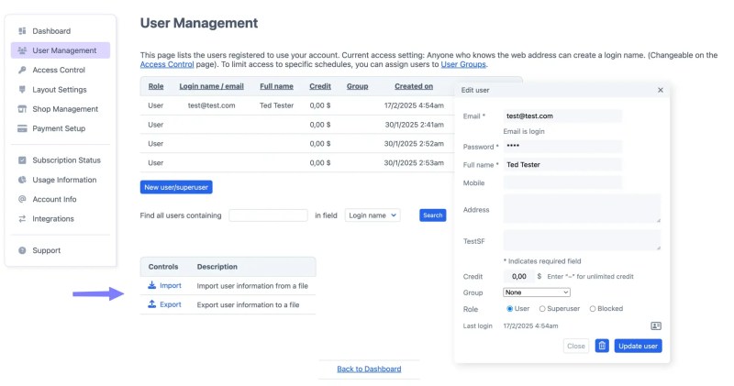Image resolution: width=734 pixels, height=386 pixels.
Task: Click the Import link
Action: pos(171,285)
